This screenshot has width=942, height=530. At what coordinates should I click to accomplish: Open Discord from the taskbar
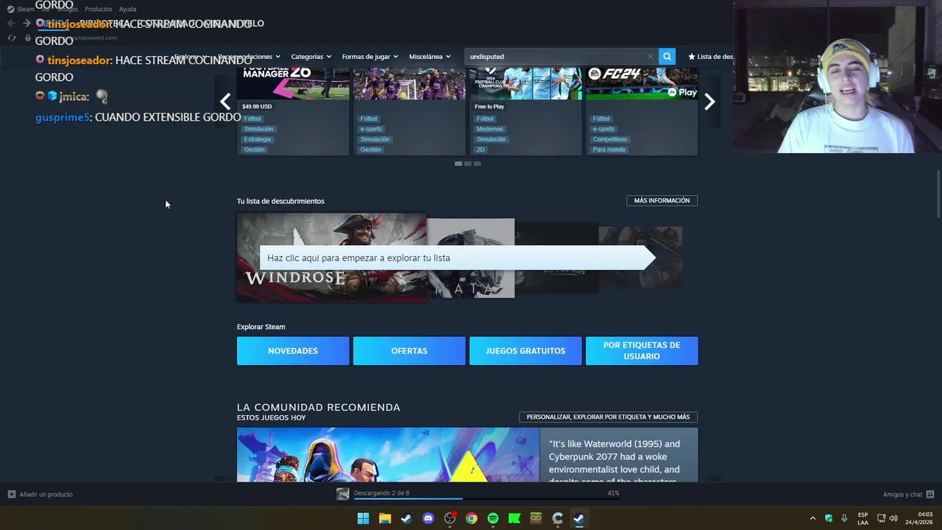(428, 518)
